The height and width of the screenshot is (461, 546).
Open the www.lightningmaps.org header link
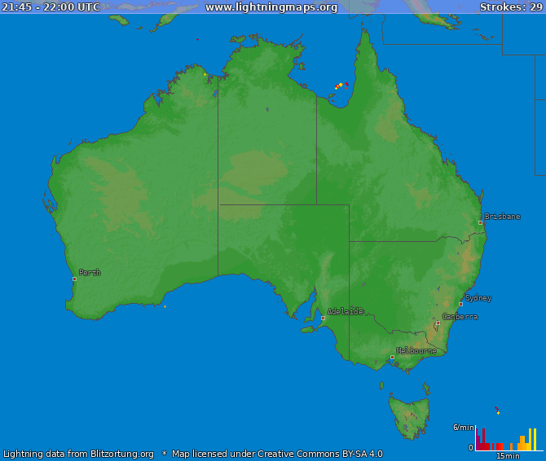271,7
